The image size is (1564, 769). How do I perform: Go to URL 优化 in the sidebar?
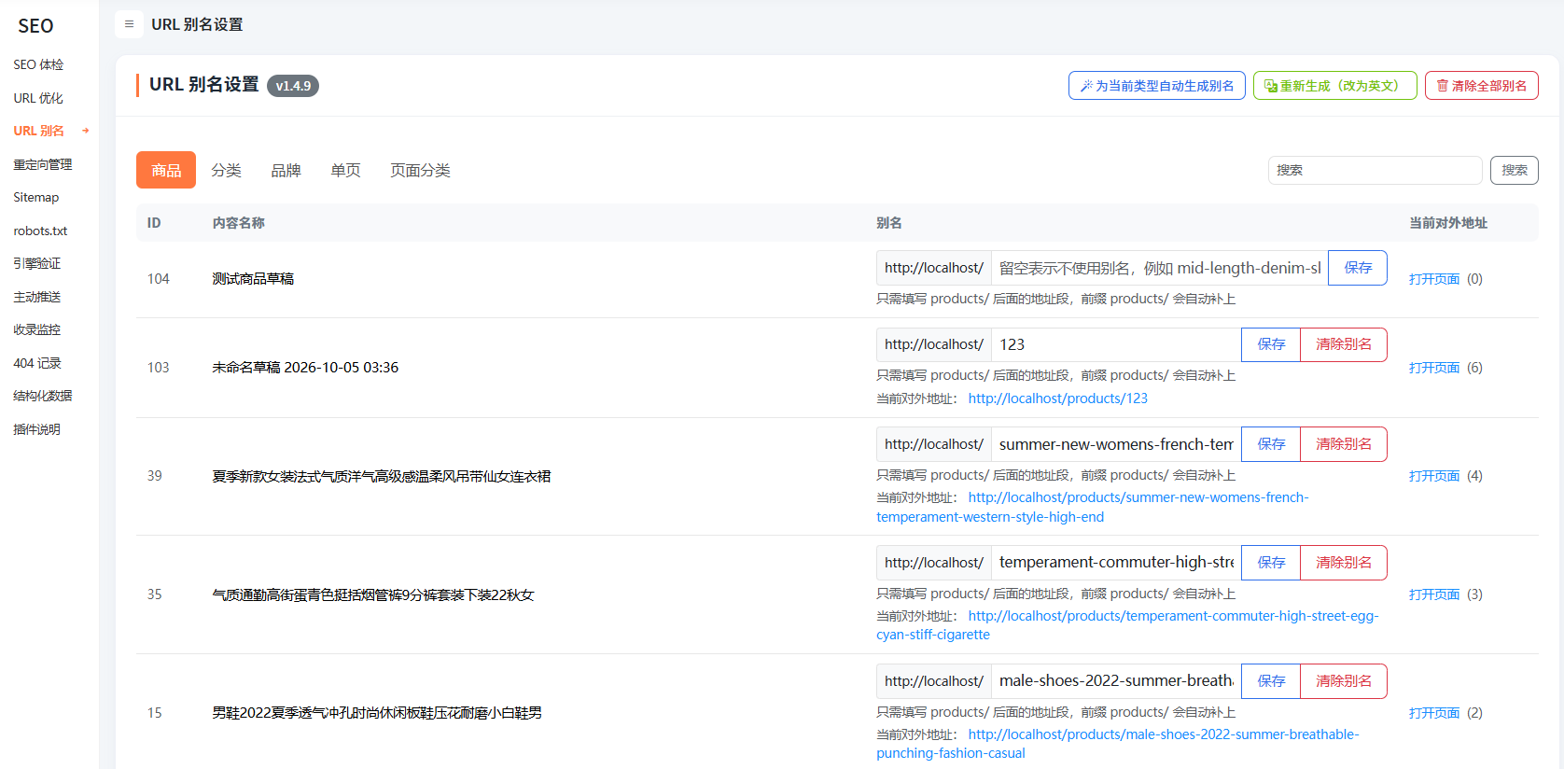coord(38,98)
